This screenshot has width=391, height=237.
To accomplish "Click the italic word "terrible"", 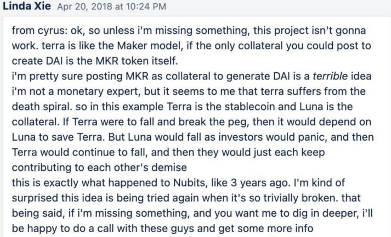I will 330,76.
